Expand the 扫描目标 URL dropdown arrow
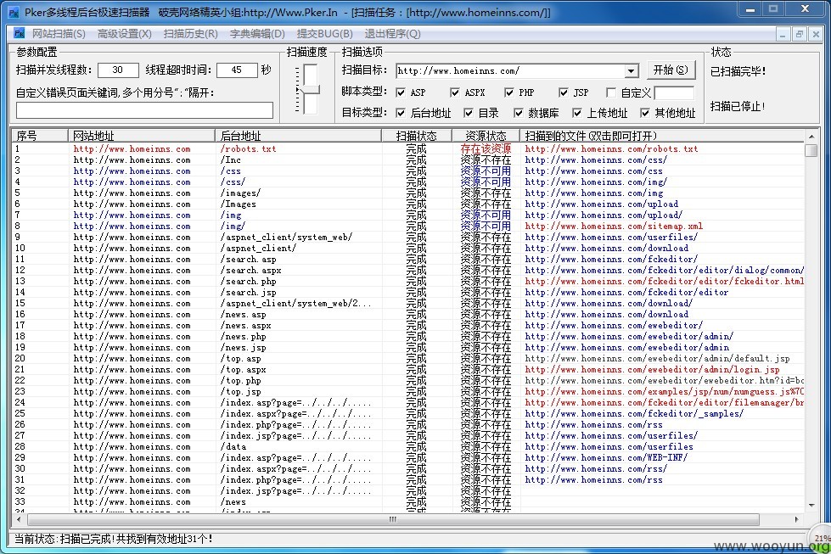 tap(631, 71)
